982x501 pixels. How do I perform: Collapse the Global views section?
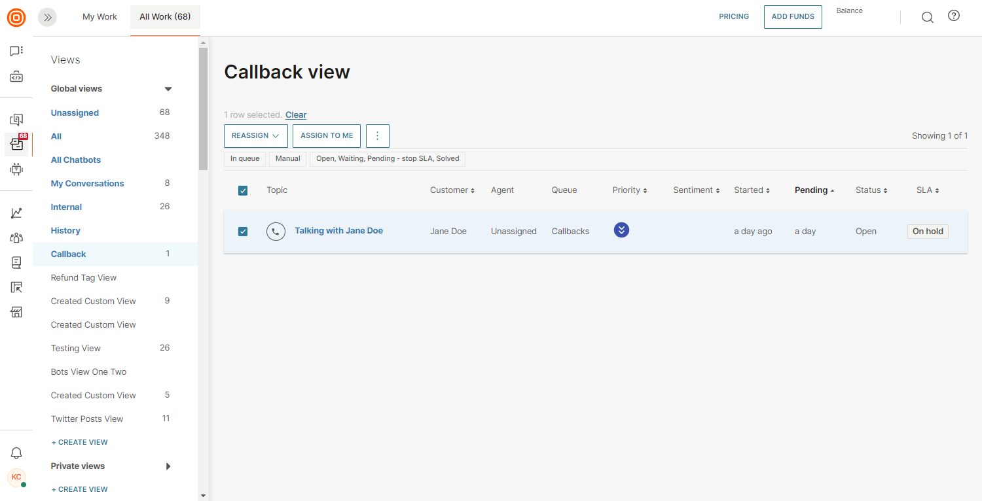click(x=168, y=89)
